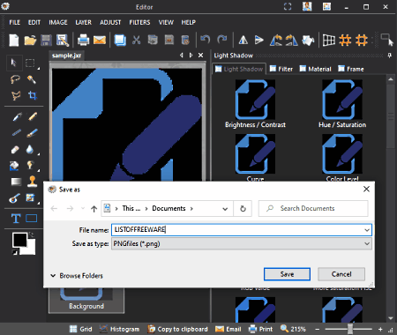397x335 pixels.
Task: Flip the image horizontally
Action: pos(243,40)
